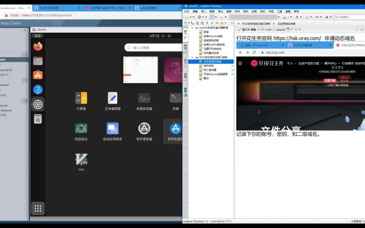Open the Settings gear in the dock
This screenshot has height=228, width=365.
coord(38,104)
